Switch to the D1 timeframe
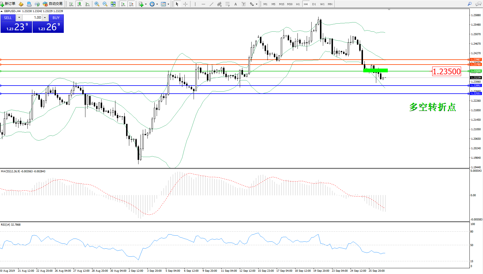This screenshot has width=483, height=274. click(x=314, y=4)
